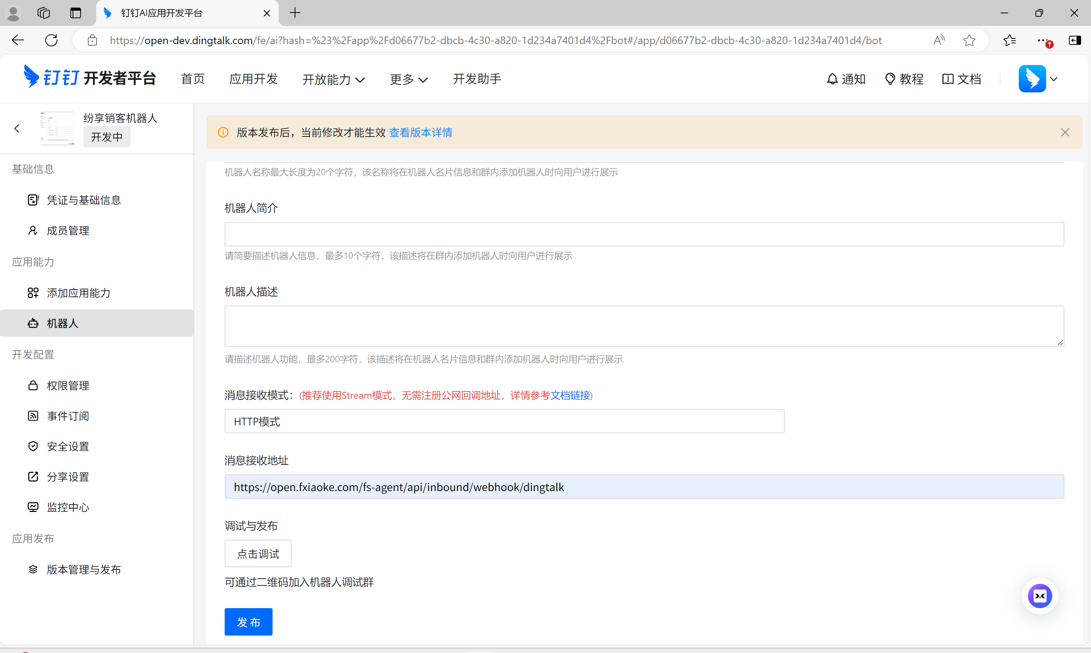
Task: Open 添加应用能力 in sidebar
Action: [97, 293]
